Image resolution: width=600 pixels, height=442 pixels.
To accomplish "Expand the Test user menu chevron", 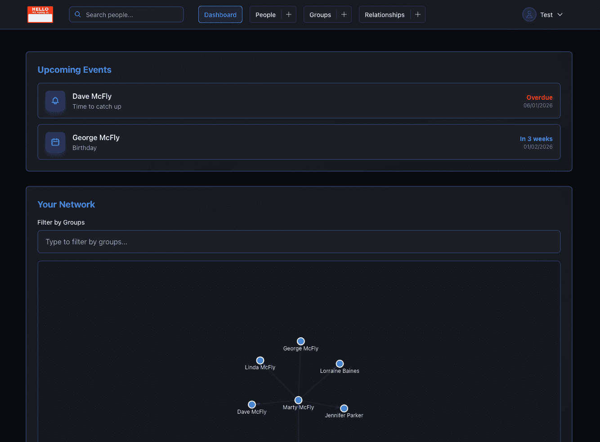I will click(560, 14).
